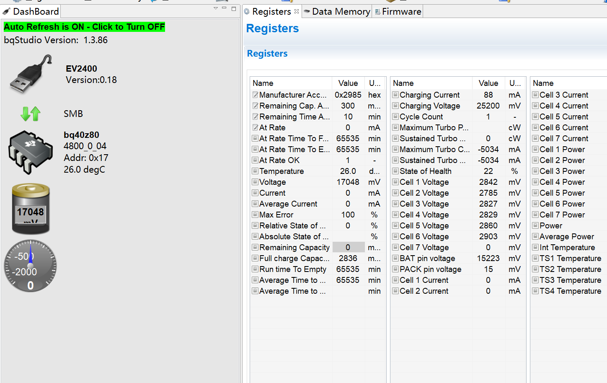
Task: Click the lock icon beside Cycle Count
Action: (395, 116)
